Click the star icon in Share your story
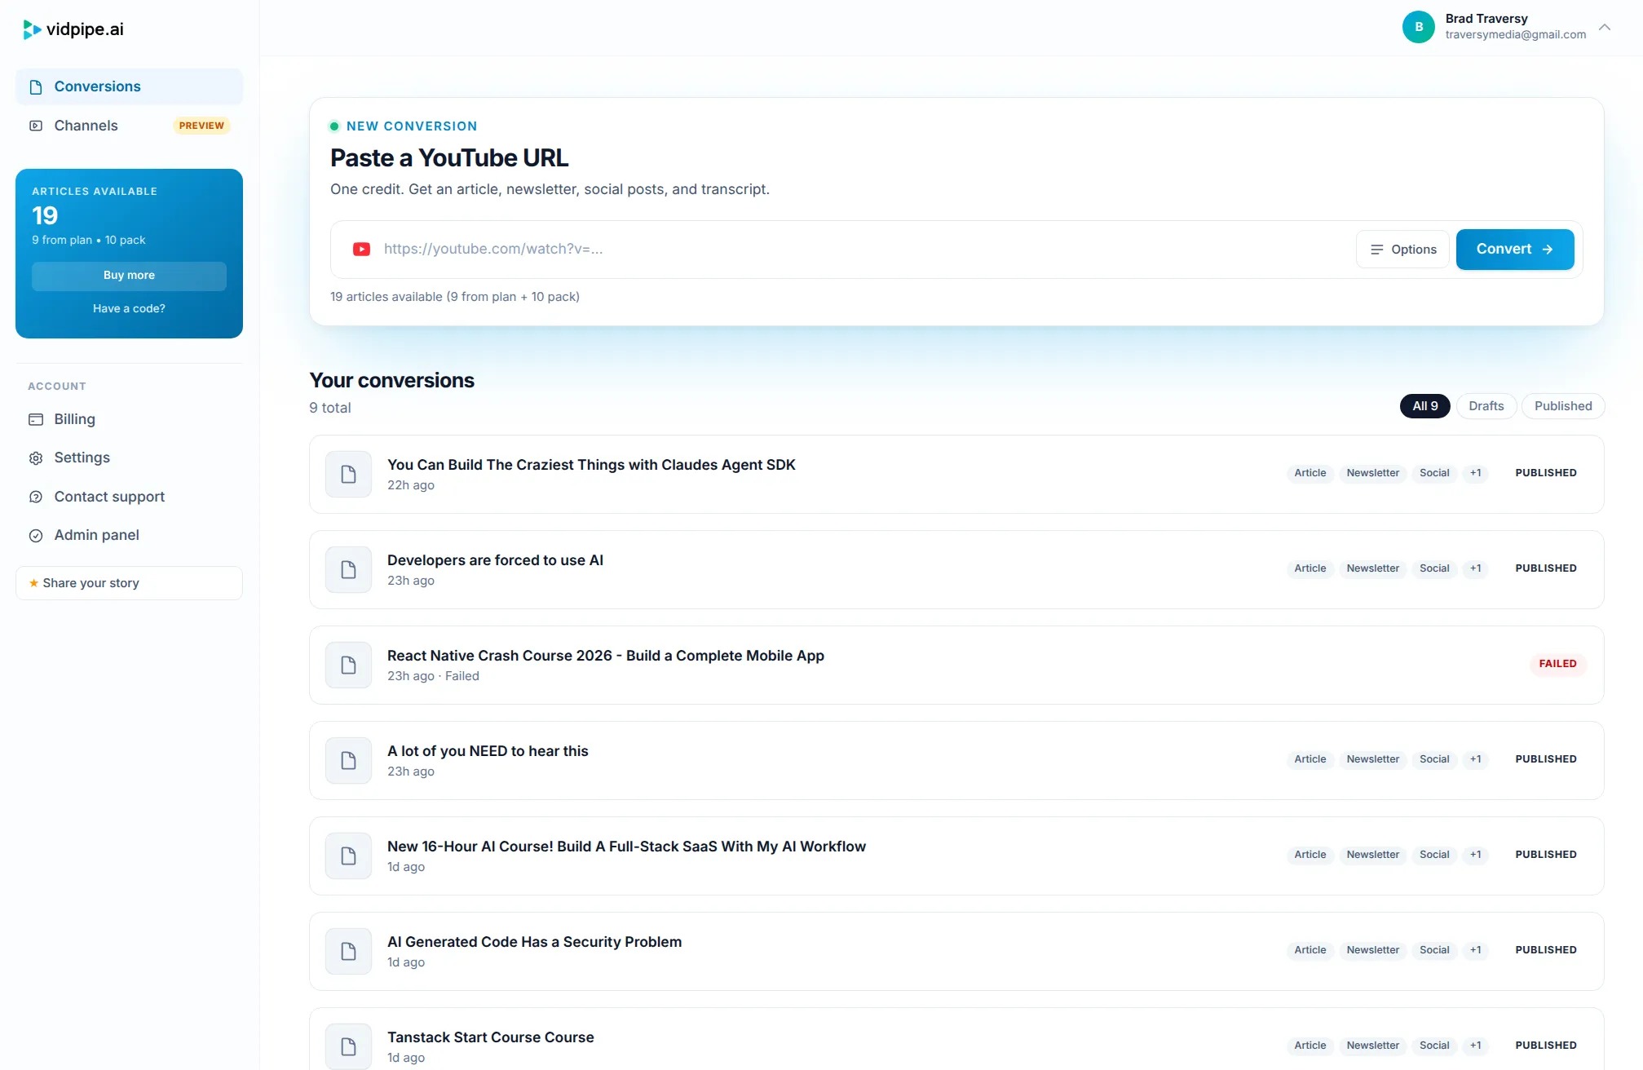This screenshot has height=1070, width=1643. click(33, 583)
